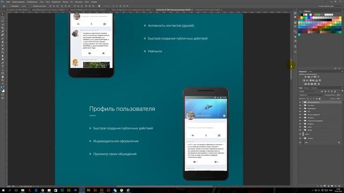Change screen mode via toolbox icon
The image size is (344, 193).
(3, 98)
